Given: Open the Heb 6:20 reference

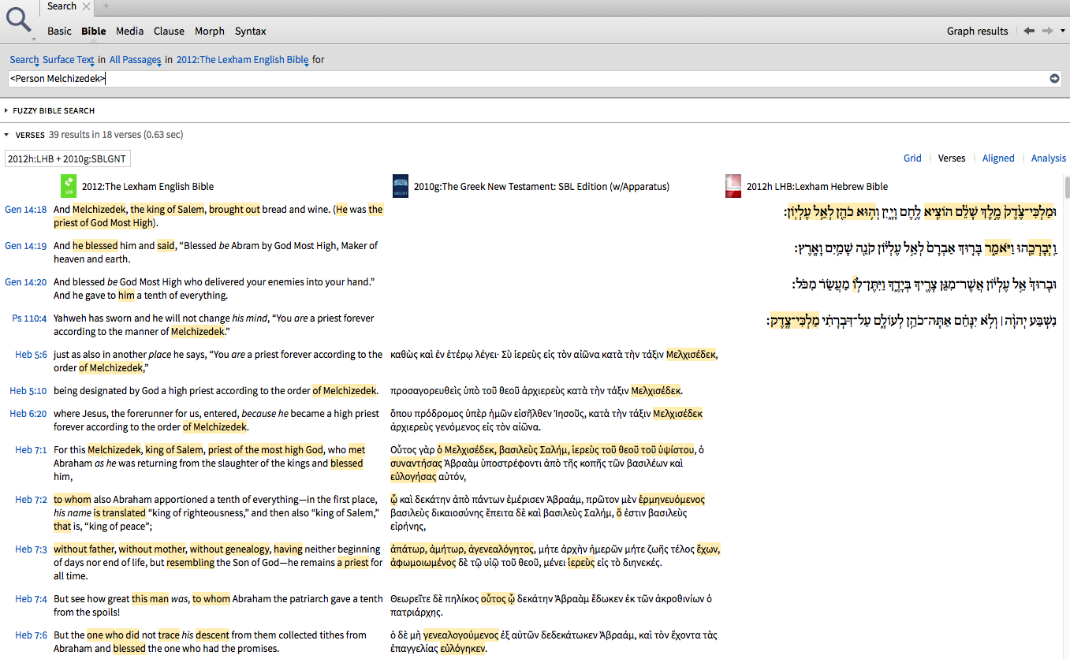Looking at the screenshot, I should [x=28, y=414].
